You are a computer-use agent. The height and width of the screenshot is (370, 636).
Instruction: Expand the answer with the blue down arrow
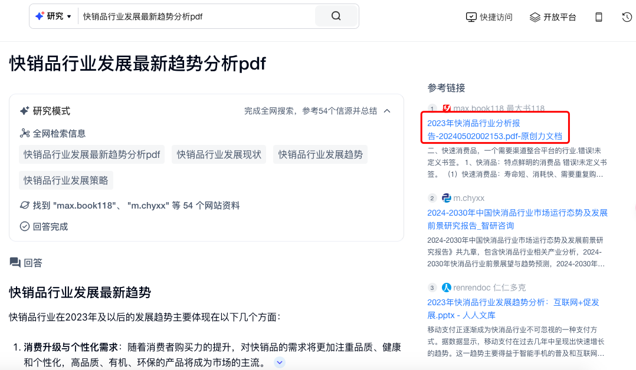[x=278, y=362]
